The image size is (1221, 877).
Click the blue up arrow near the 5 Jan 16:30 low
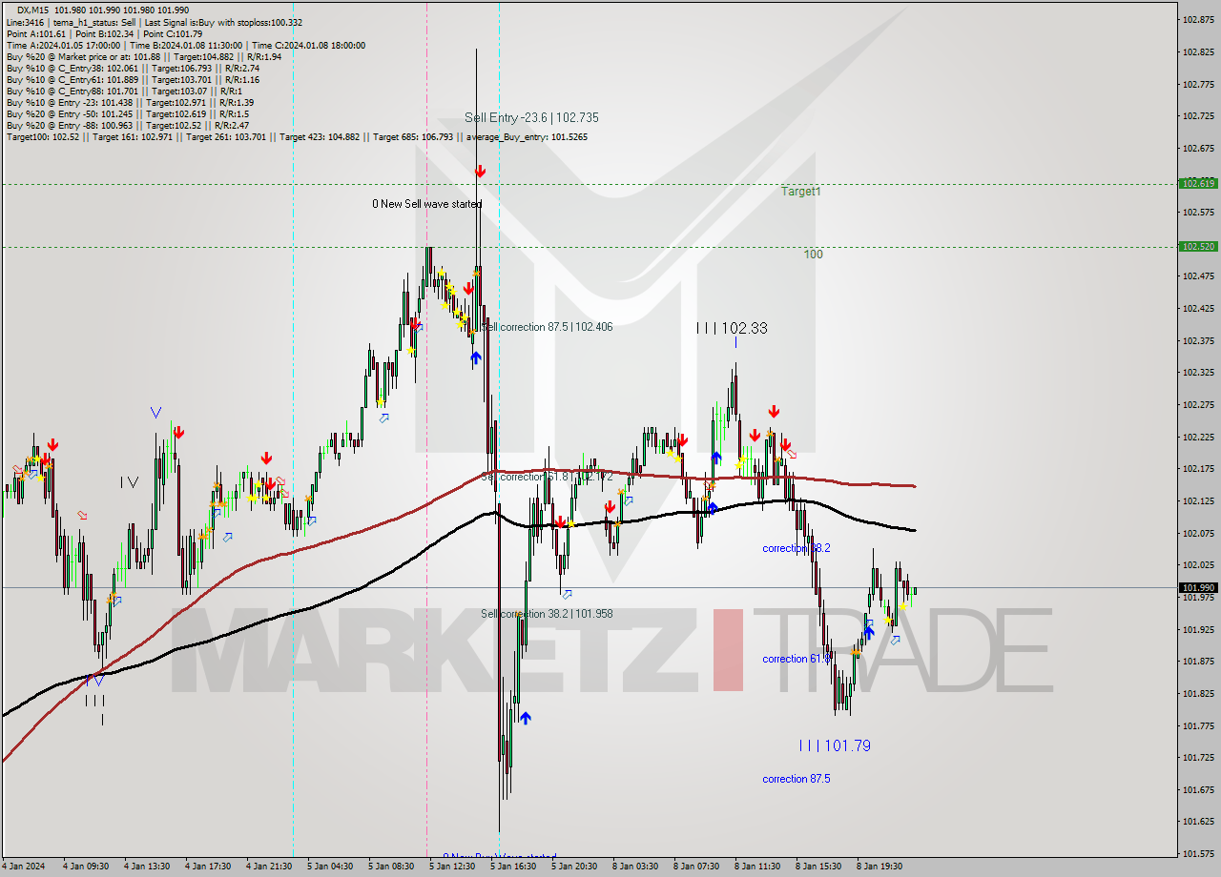(x=525, y=718)
